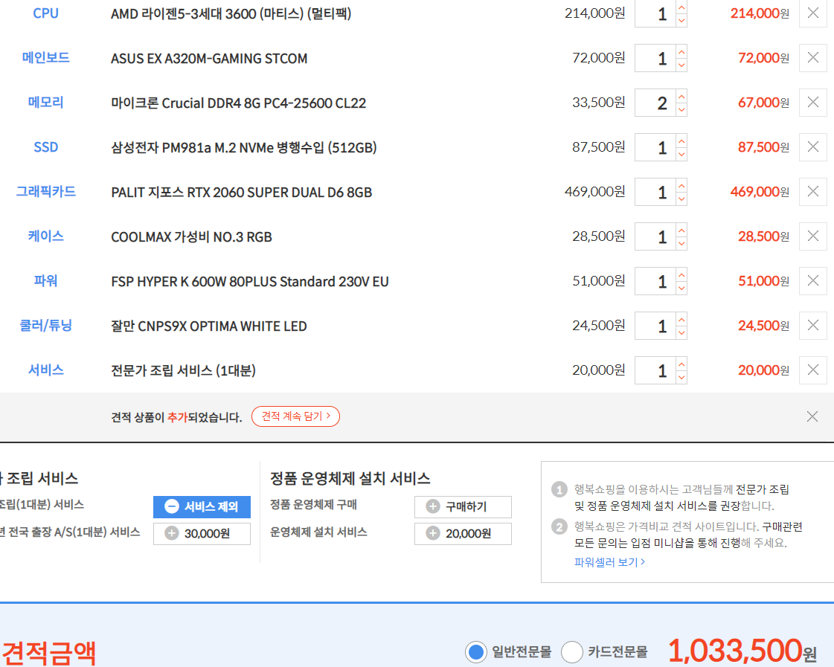Decrease CPU quantity with down arrow
This screenshot has width=834, height=667.
681,20
